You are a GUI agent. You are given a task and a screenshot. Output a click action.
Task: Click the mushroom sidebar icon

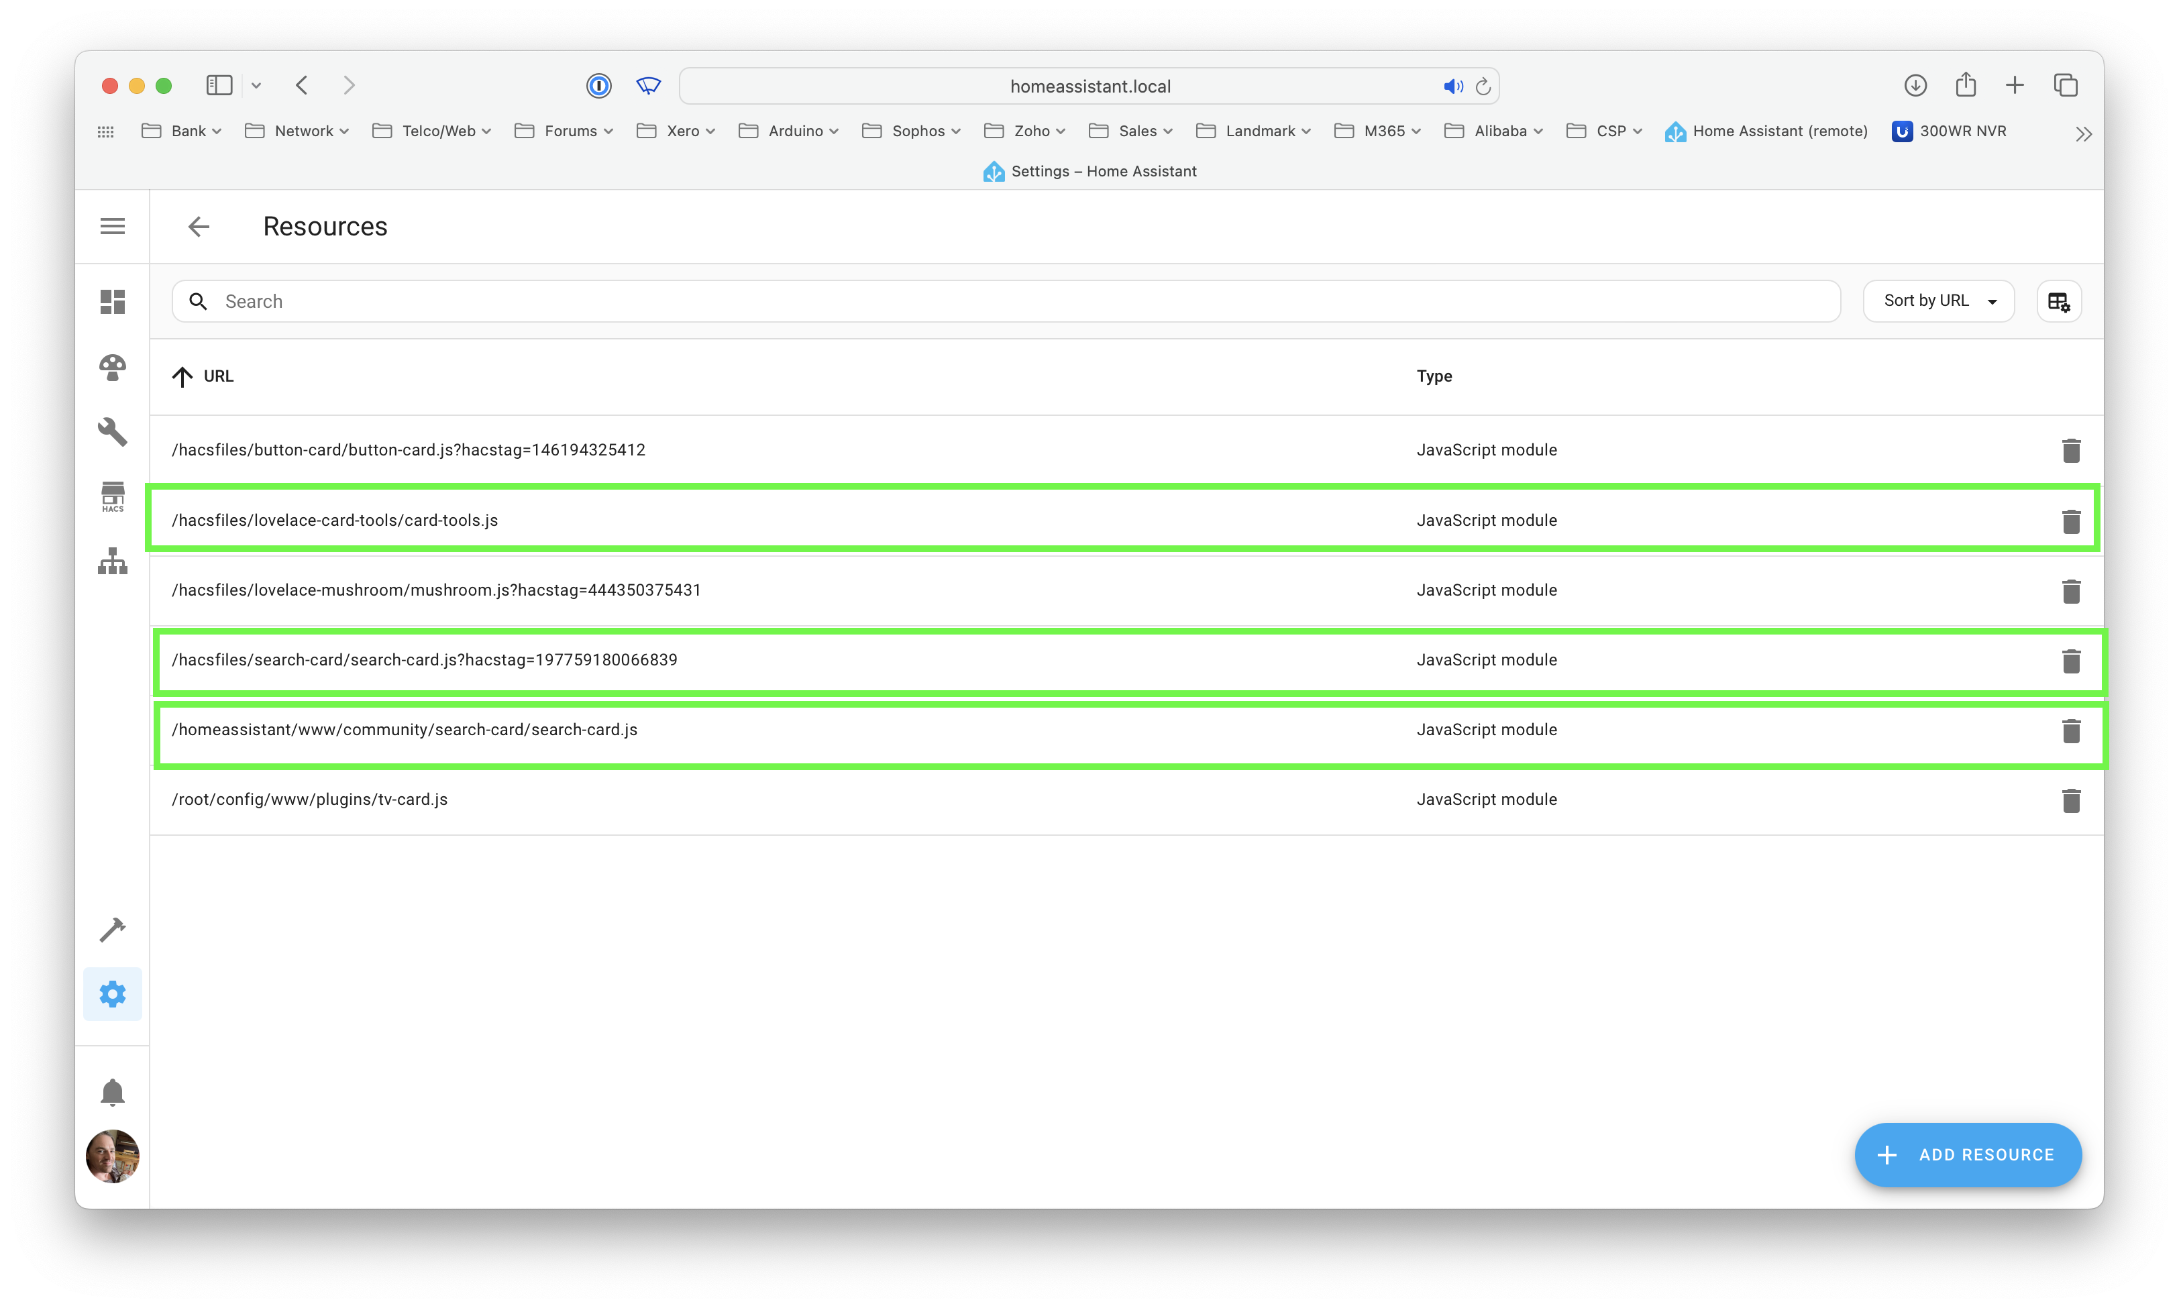pyautogui.click(x=113, y=367)
